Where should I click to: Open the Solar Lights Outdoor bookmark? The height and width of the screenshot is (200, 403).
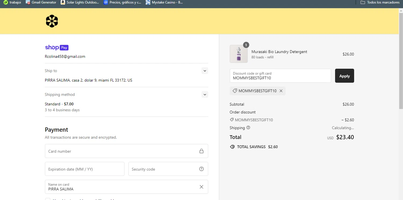click(x=80, y=2)
